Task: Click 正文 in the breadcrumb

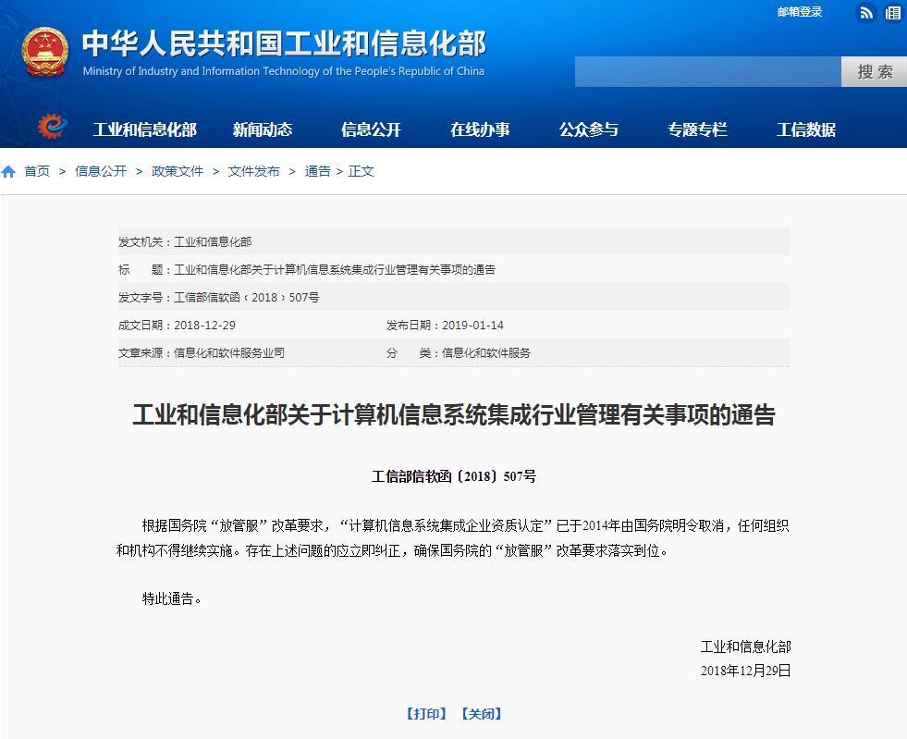Action: [x=361, y=171]
